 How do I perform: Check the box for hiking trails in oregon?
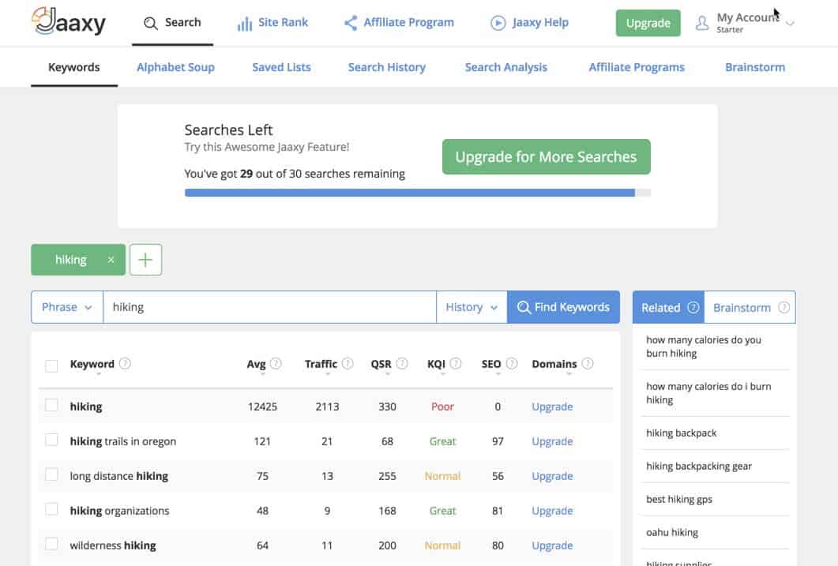click(x=51, y=440)
